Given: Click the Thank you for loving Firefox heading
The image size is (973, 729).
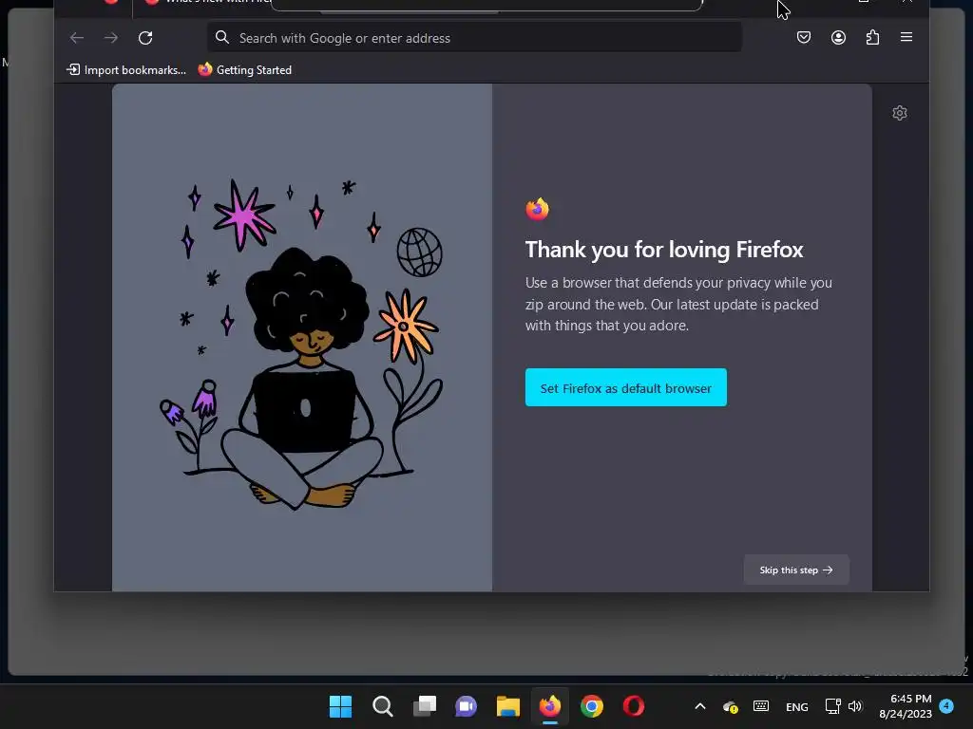Looking at the screenshot, I should [664, 250].
